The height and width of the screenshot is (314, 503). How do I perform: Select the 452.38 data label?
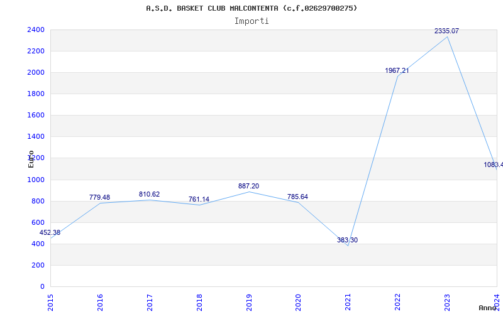[50, 232]
